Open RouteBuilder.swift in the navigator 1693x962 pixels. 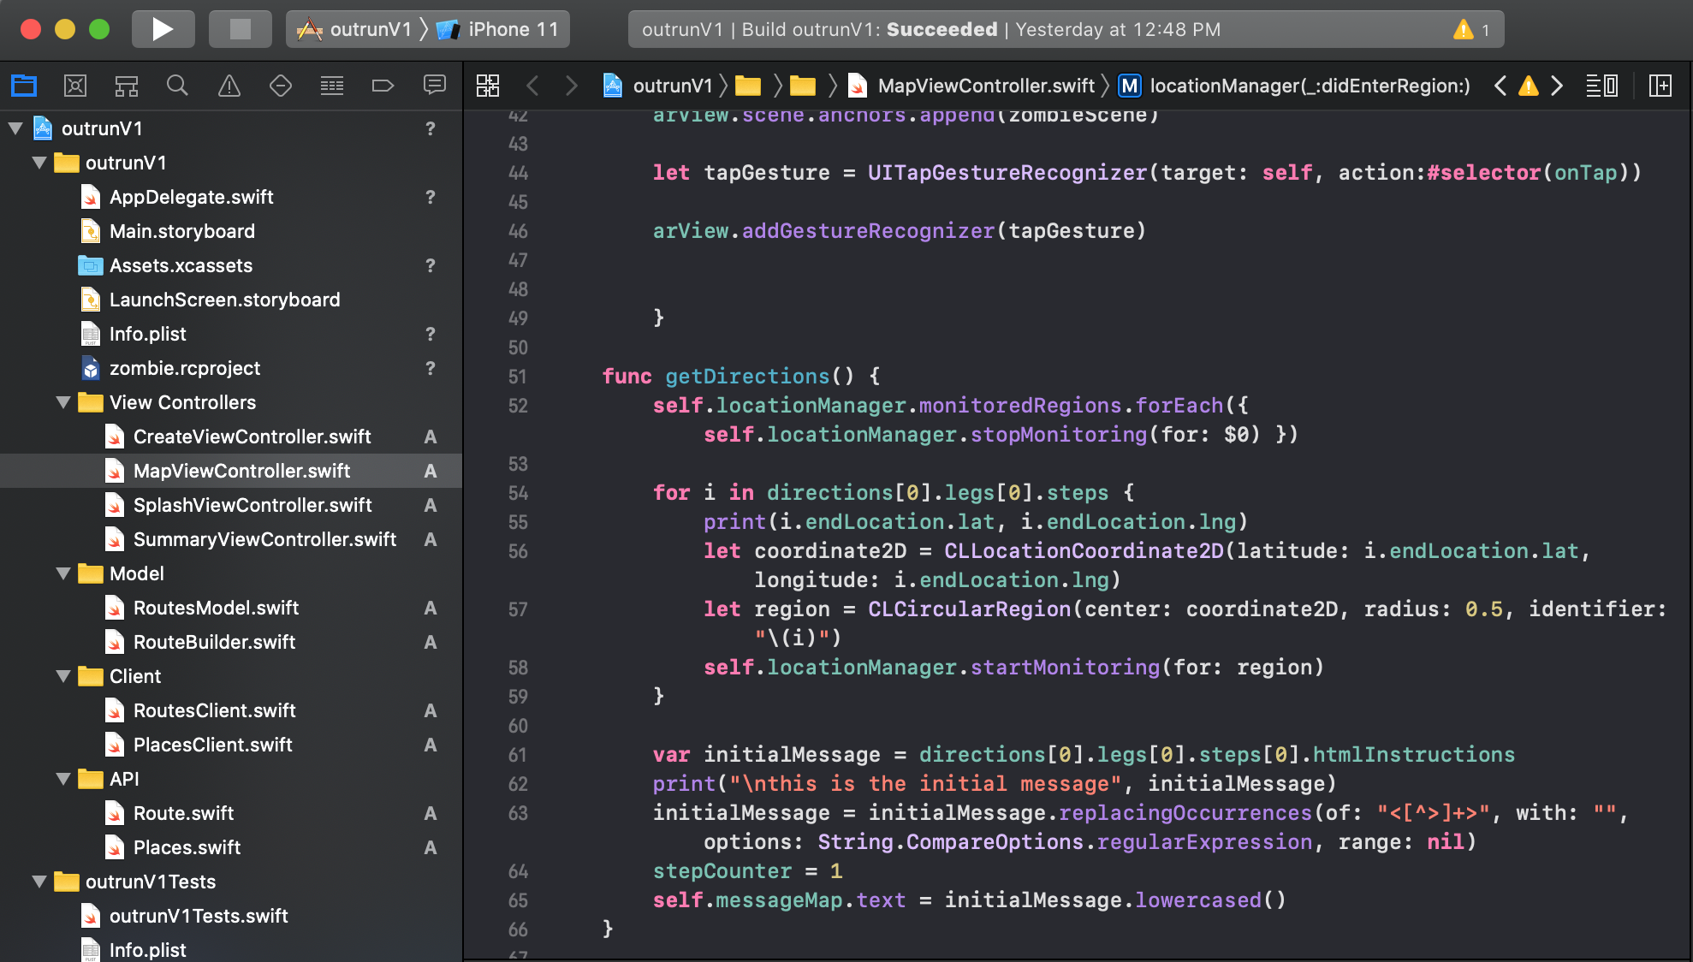tap(214, 642)
